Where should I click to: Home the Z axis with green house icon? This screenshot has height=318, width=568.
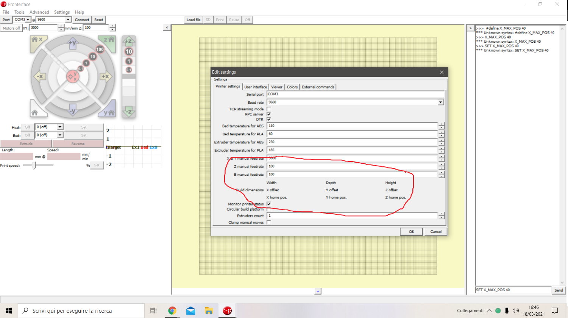[x=108, y=40]
